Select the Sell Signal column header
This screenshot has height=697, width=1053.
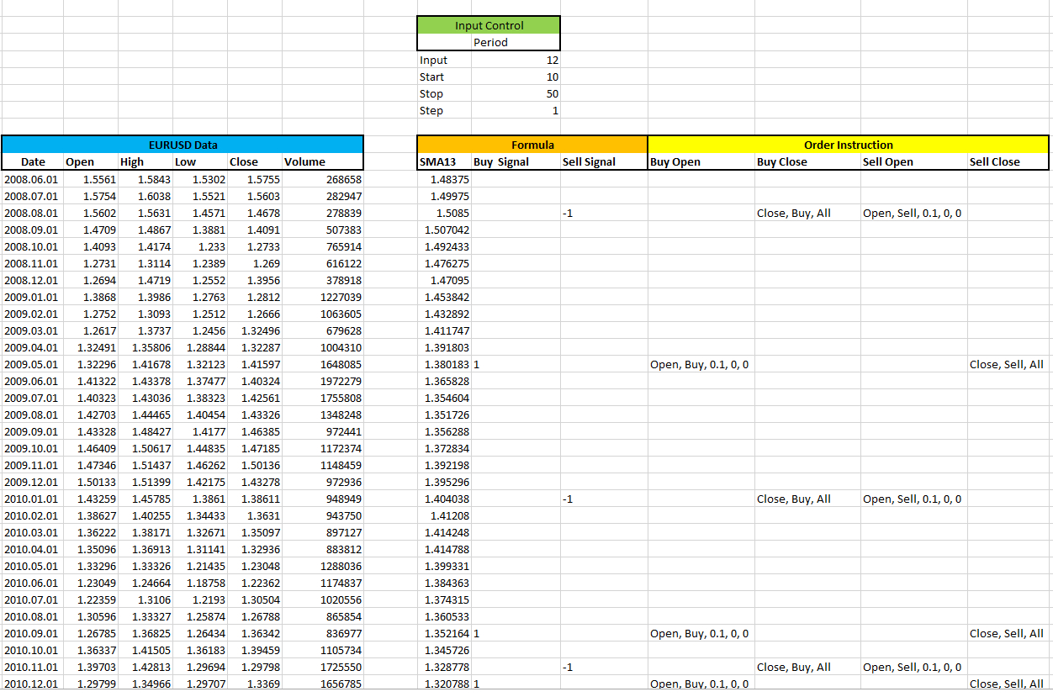(x=604, y=161)
